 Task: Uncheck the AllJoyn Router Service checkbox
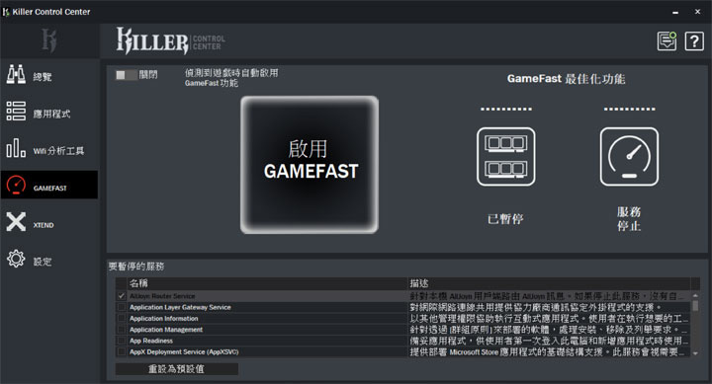pos(122,296)
